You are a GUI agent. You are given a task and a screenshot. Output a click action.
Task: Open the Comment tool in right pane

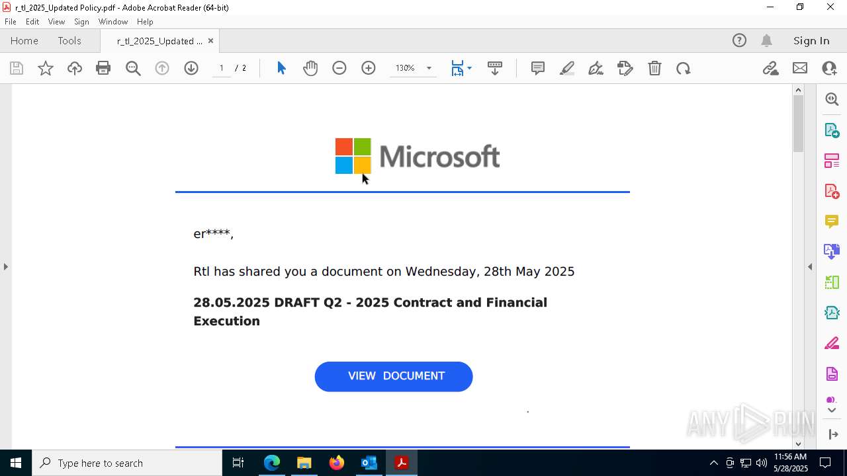[x=832, y=221]
